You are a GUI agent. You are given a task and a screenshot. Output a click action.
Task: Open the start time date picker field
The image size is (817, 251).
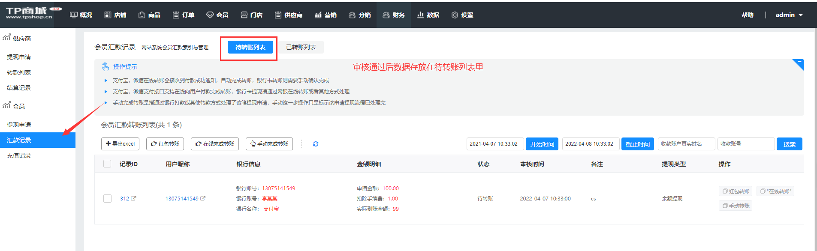494,144
